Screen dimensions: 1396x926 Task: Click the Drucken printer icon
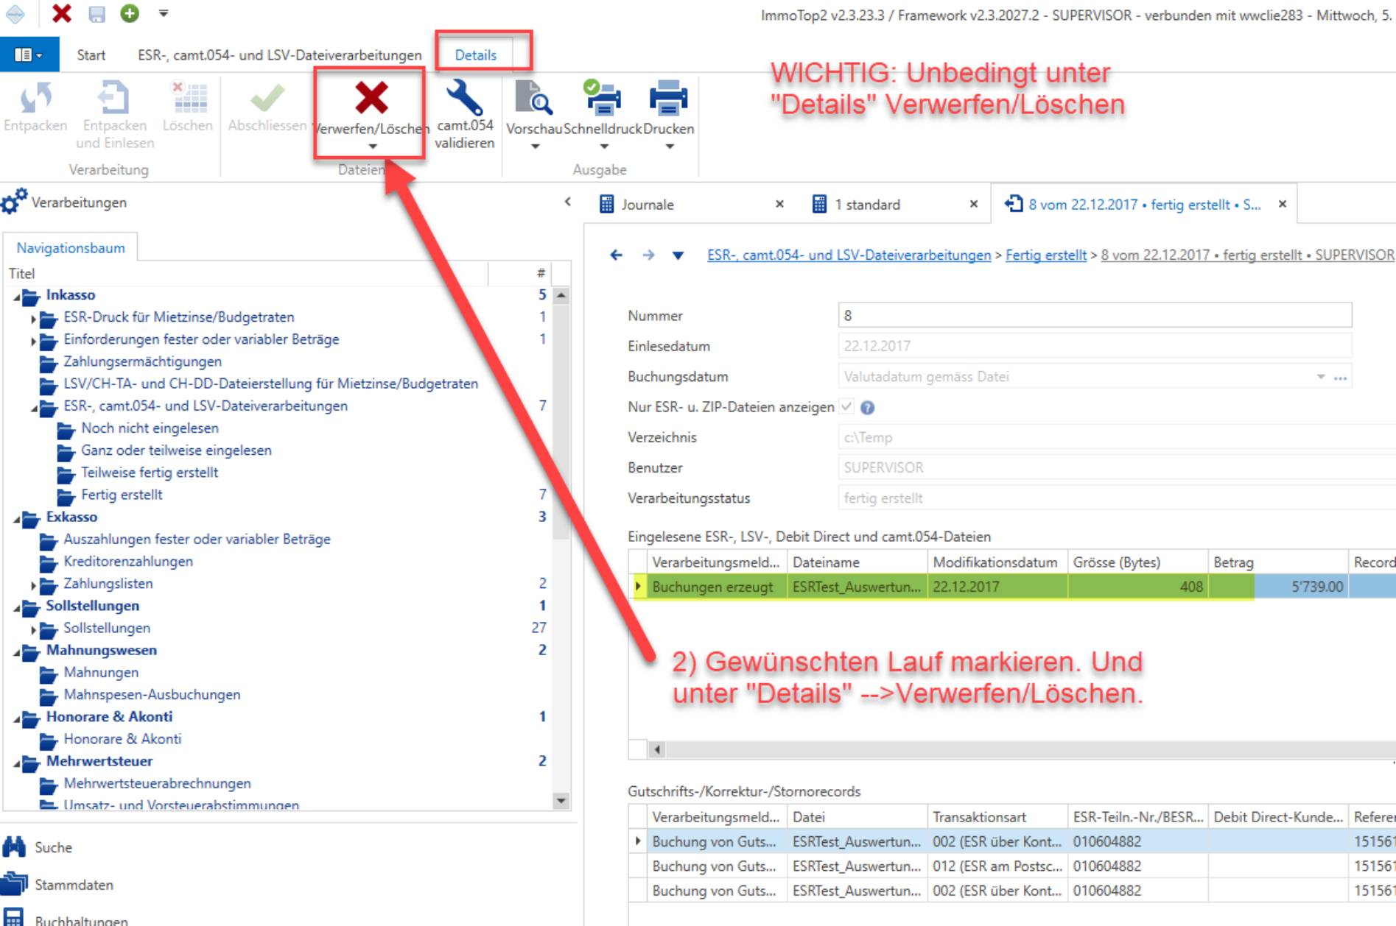click(x=668, y=98)
